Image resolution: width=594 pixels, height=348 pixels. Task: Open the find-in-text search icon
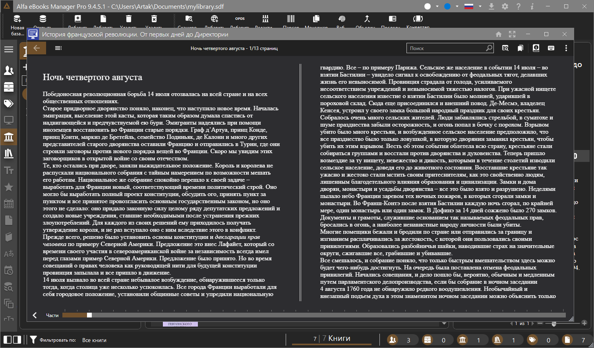pyautogui.click(x=505, y=48)
